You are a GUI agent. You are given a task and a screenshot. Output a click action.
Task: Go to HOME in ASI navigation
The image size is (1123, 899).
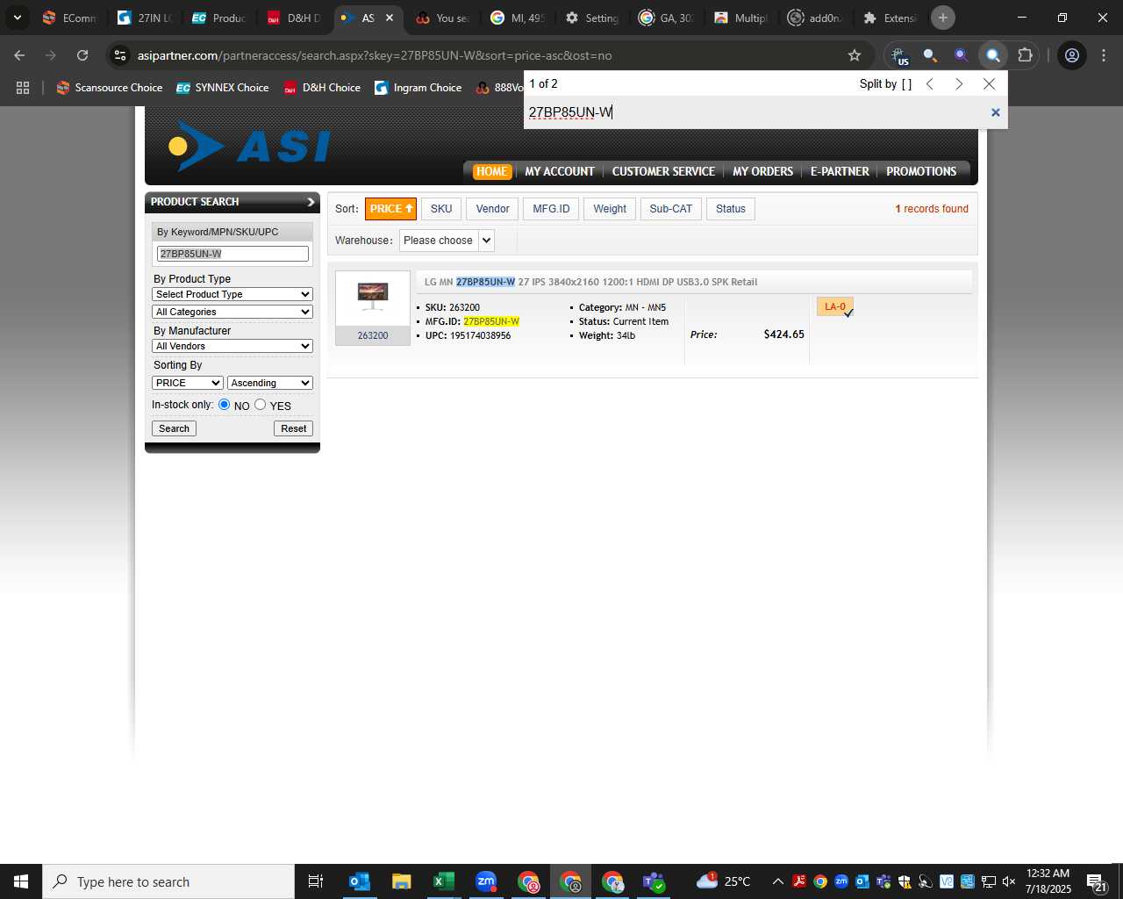click(x=491, y=171)
